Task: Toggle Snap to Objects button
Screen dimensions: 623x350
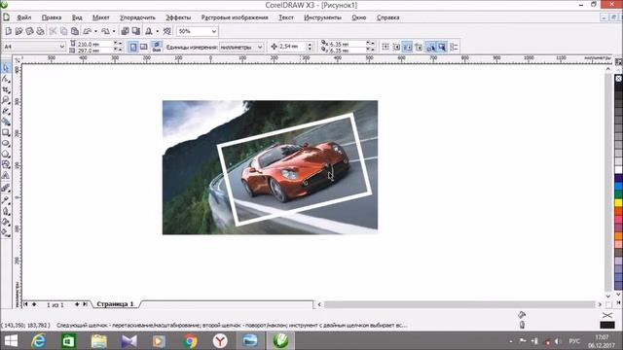Action: [408, 47]
